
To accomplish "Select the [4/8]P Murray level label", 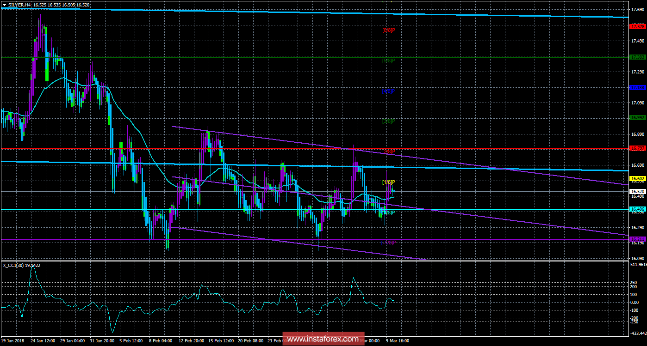I will (x=389, y=91).
